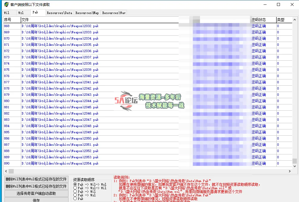Screen dimensions: 299x202
Task: Select row with Weapon\2045.pak
Action: 148,107
